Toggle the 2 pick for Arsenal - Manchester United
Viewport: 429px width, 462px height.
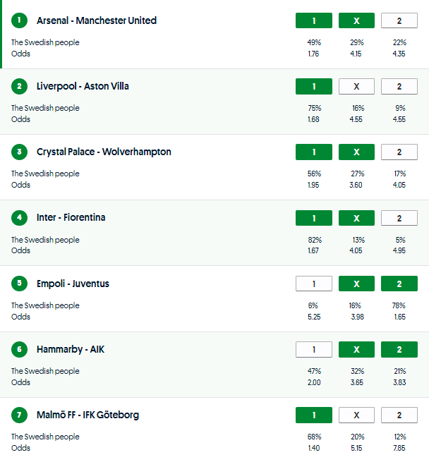pyautogui.click(x=399, y=20)
